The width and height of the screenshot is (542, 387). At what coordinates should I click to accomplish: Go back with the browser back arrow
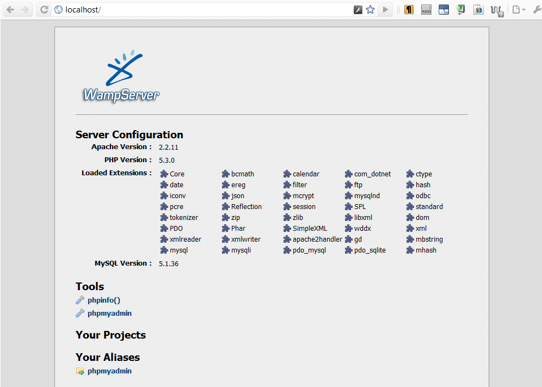pos(10,10)
